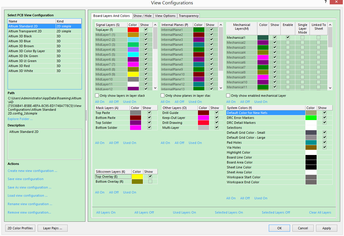Toggle TopLayer show checkbox
Image resolution: width=344 pixels, height=236 pixels.
pyautogui.click(x=146, y=29)
